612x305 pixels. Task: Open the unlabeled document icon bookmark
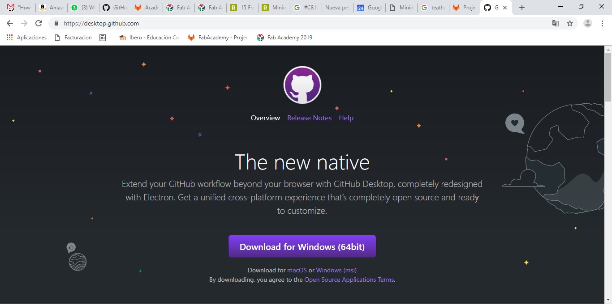[x=103, y=38]
